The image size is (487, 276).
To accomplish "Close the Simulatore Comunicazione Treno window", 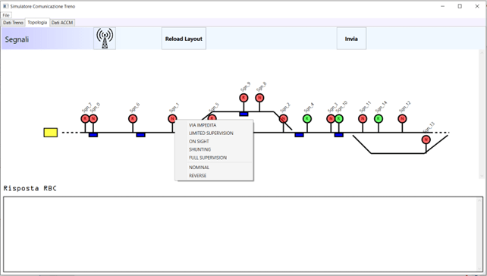I will tap(477, 6).
